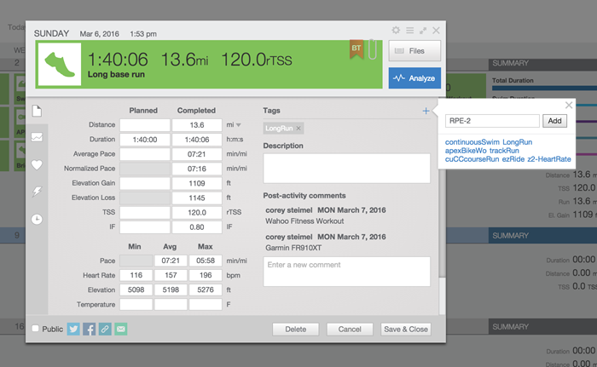The image size is (597, 367).
Task: Choose the ezRide tag suggestion
Action: click(x=513, y=159)
